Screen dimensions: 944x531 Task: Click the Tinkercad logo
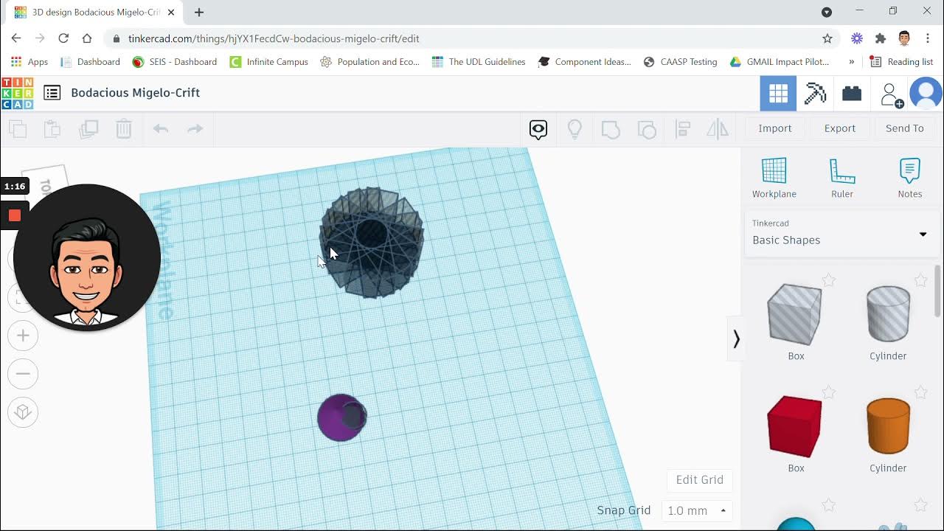(x=17, y=93)
